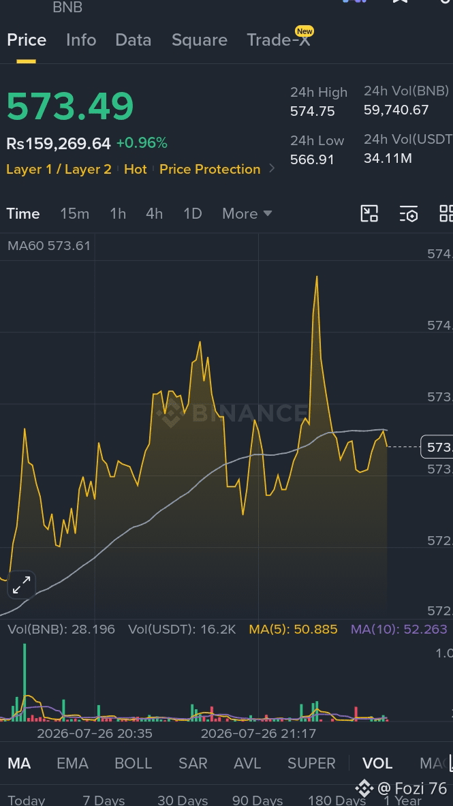Image resolution: width=453 pixels, height=806 pixels.
Task: Open the Price tab
Action: [27, 40]
